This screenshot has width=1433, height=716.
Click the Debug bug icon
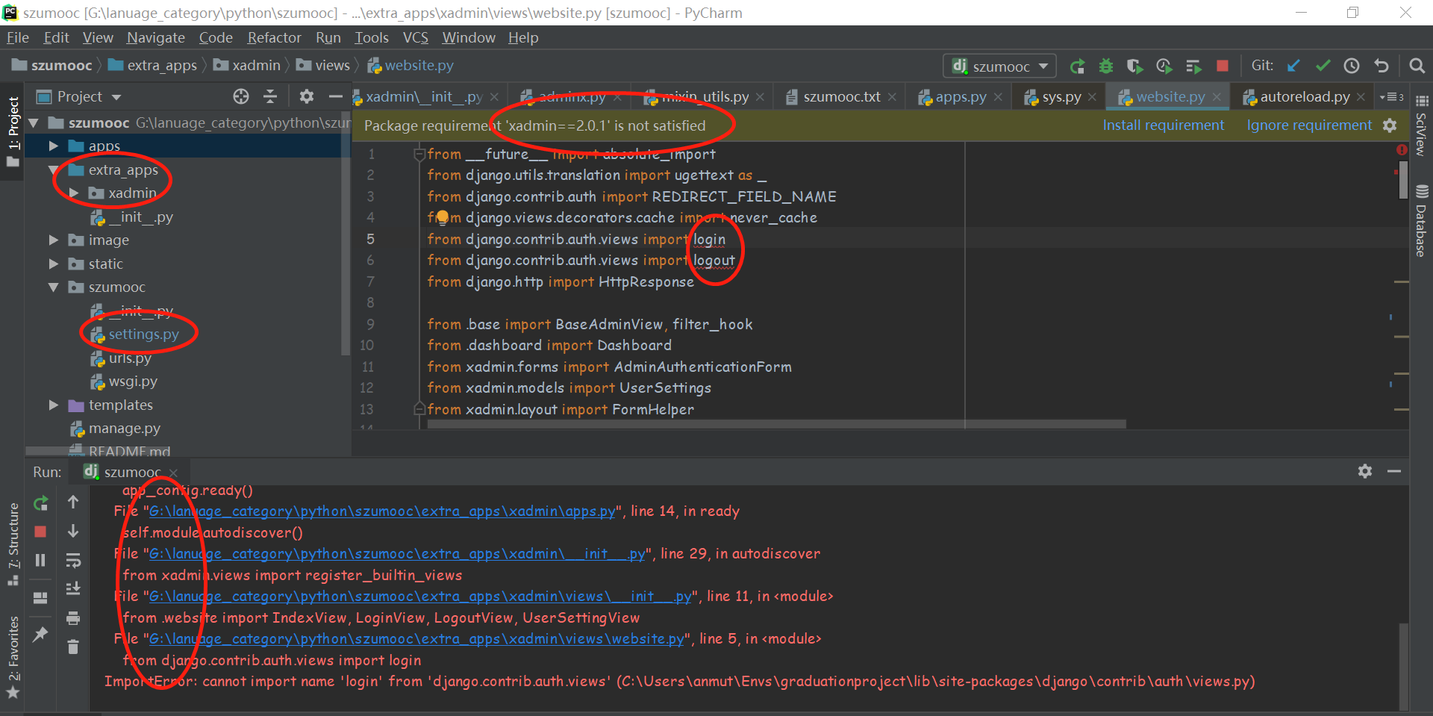point(1106,66)
